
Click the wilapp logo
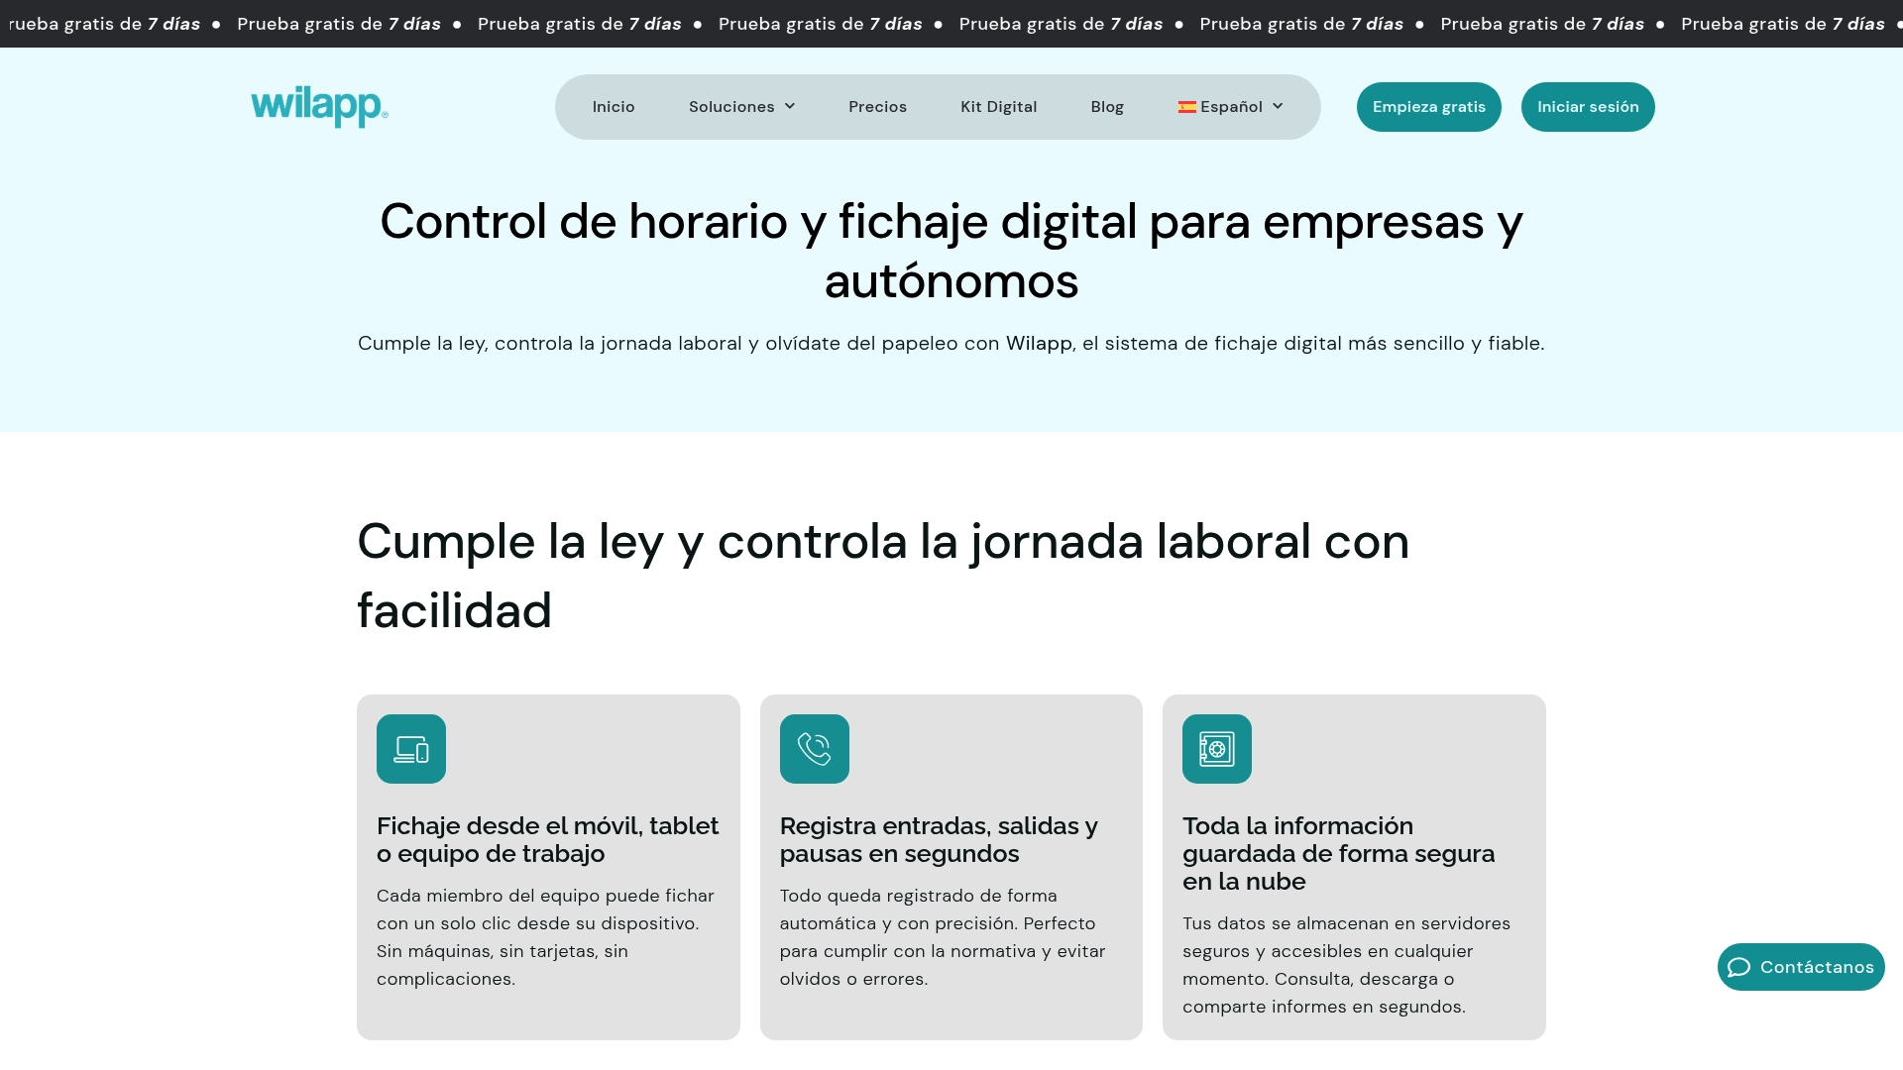[319, 106]
